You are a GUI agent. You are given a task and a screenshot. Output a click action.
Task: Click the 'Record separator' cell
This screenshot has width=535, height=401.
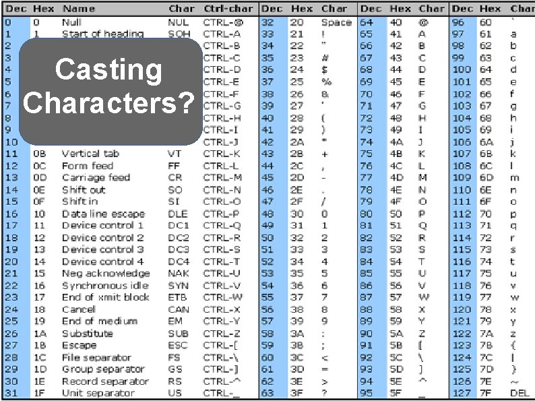coord(105,381)
